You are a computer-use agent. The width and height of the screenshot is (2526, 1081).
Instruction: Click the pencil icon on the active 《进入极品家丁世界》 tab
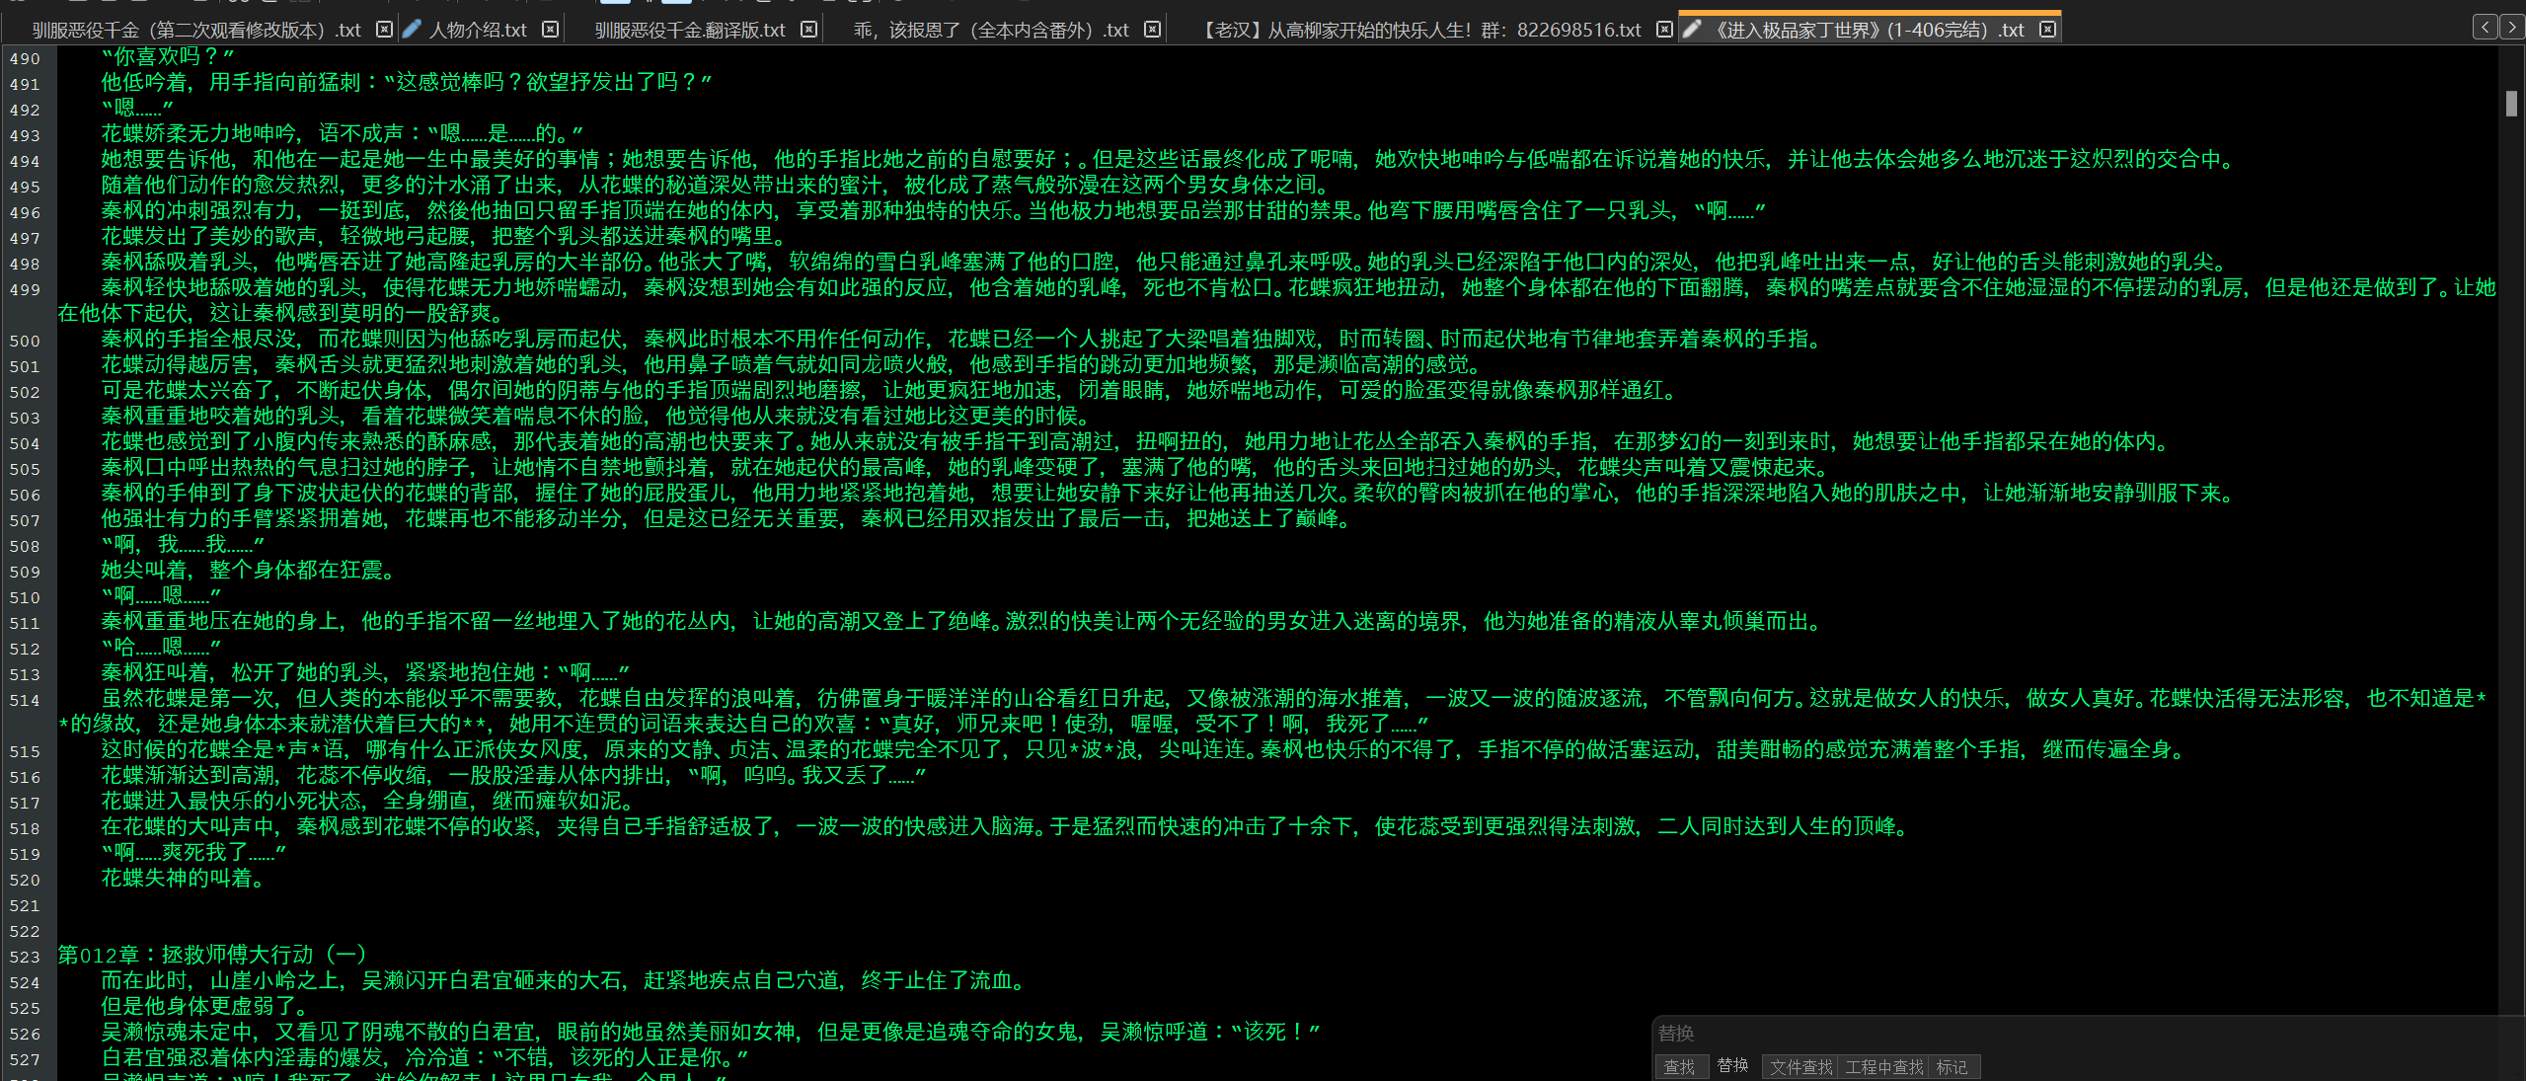coord(1692,30)
